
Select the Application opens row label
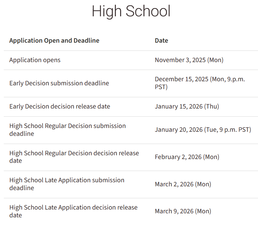pos(35,60)
